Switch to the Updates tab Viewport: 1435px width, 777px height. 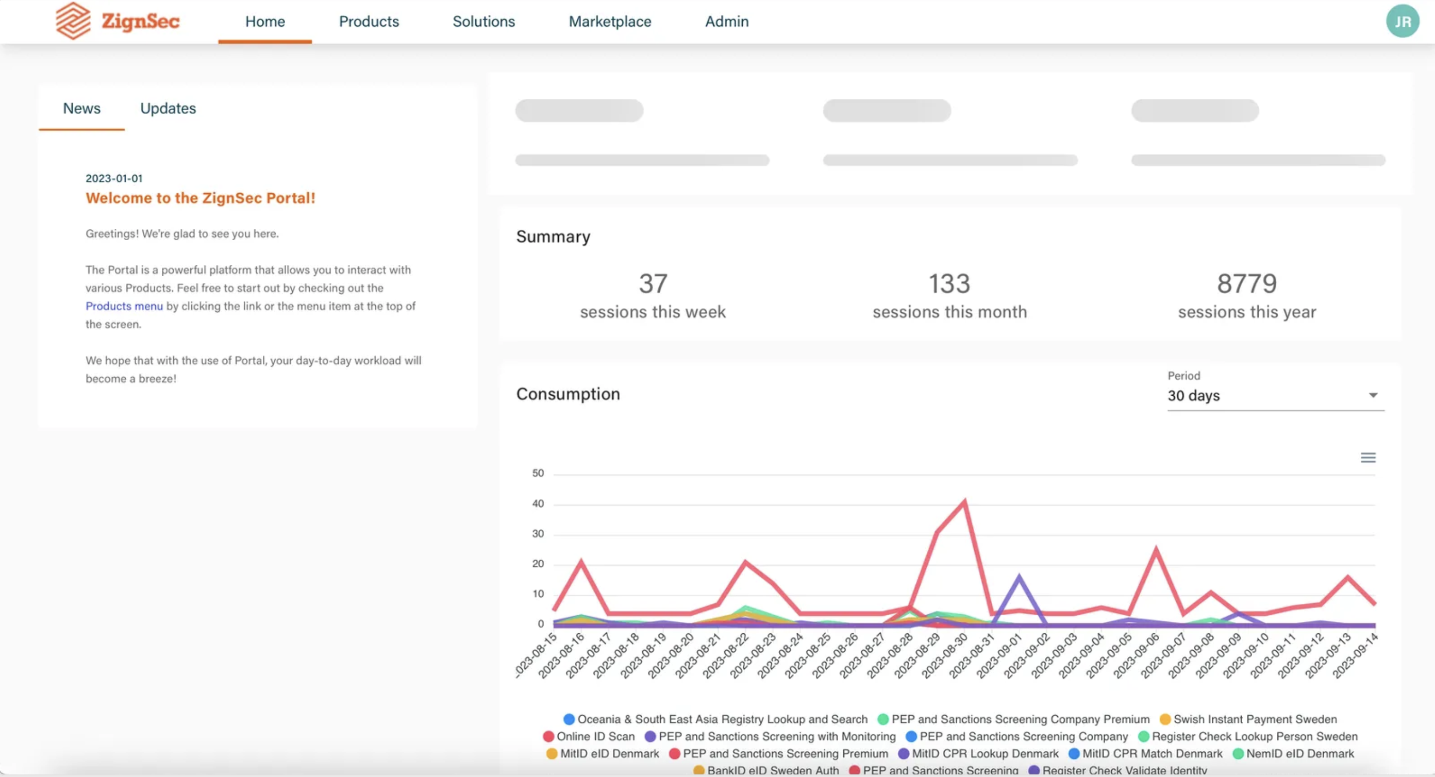[x=168, y=109]
